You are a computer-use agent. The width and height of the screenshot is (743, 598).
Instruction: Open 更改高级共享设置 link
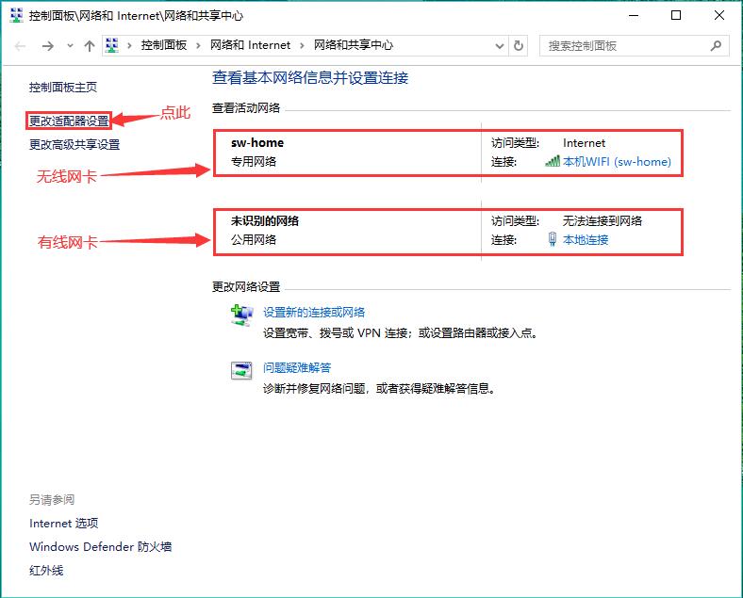[74, 145]
